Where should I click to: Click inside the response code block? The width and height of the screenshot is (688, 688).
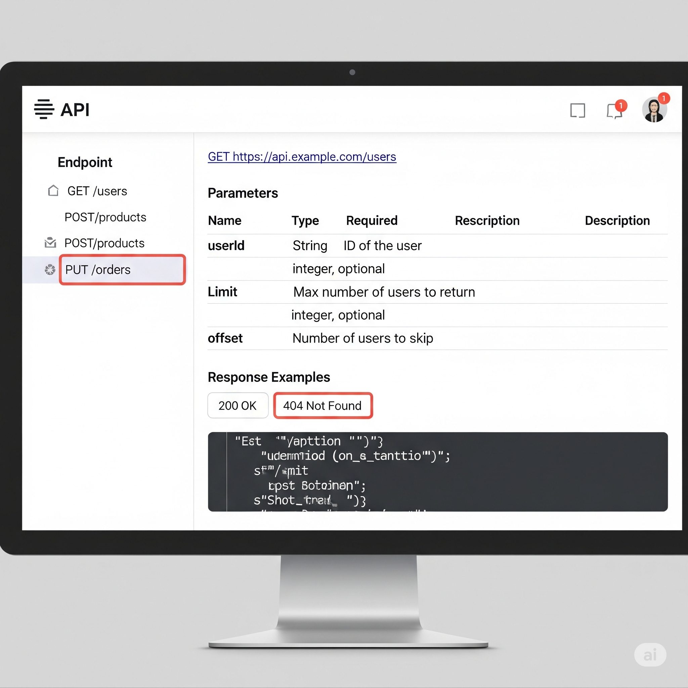[x=437, y=471]
